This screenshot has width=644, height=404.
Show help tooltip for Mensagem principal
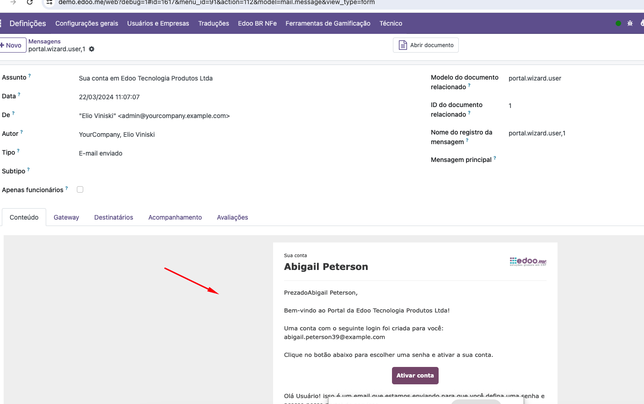click(x=495, y=158)
